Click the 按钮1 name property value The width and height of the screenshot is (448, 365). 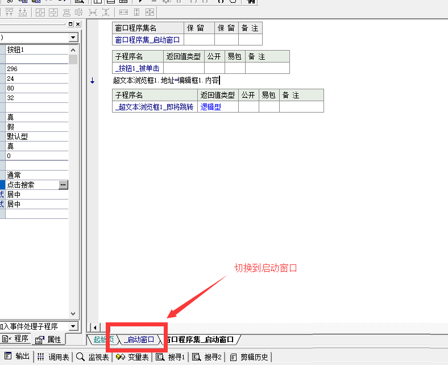37,49
